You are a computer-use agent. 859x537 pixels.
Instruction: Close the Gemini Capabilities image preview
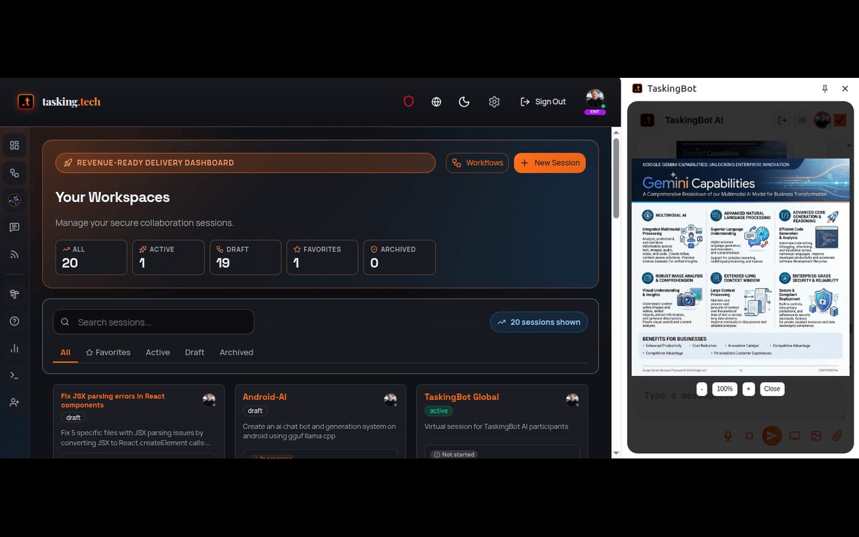(772, 389)
